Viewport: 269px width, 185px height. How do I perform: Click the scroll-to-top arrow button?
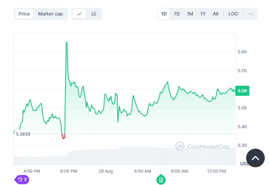pos(255,158)
